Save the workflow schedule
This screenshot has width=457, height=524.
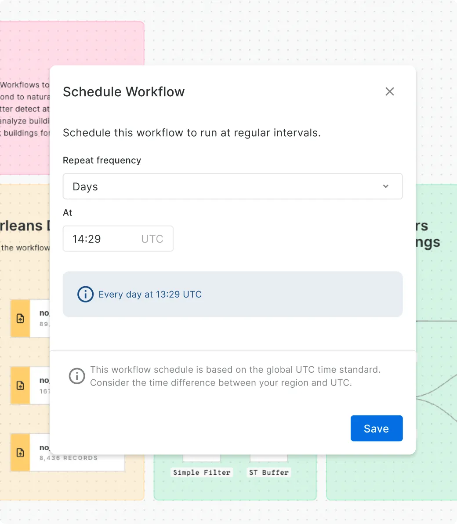coord(376,428)
